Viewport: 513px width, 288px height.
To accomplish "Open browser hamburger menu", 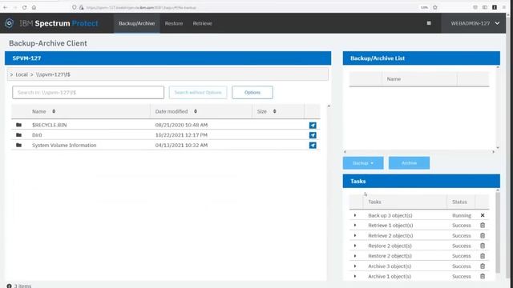I will (504, 7).
